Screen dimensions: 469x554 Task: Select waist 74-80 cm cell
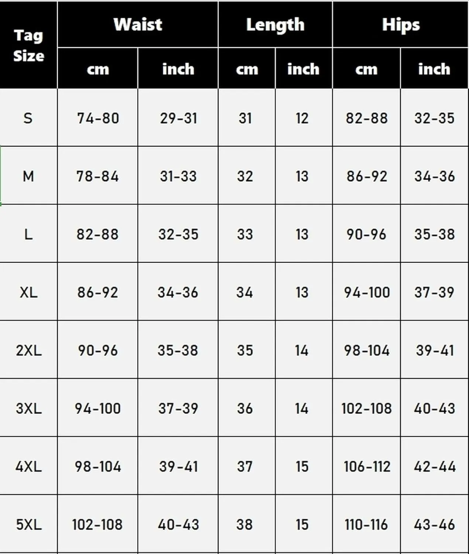98,118
